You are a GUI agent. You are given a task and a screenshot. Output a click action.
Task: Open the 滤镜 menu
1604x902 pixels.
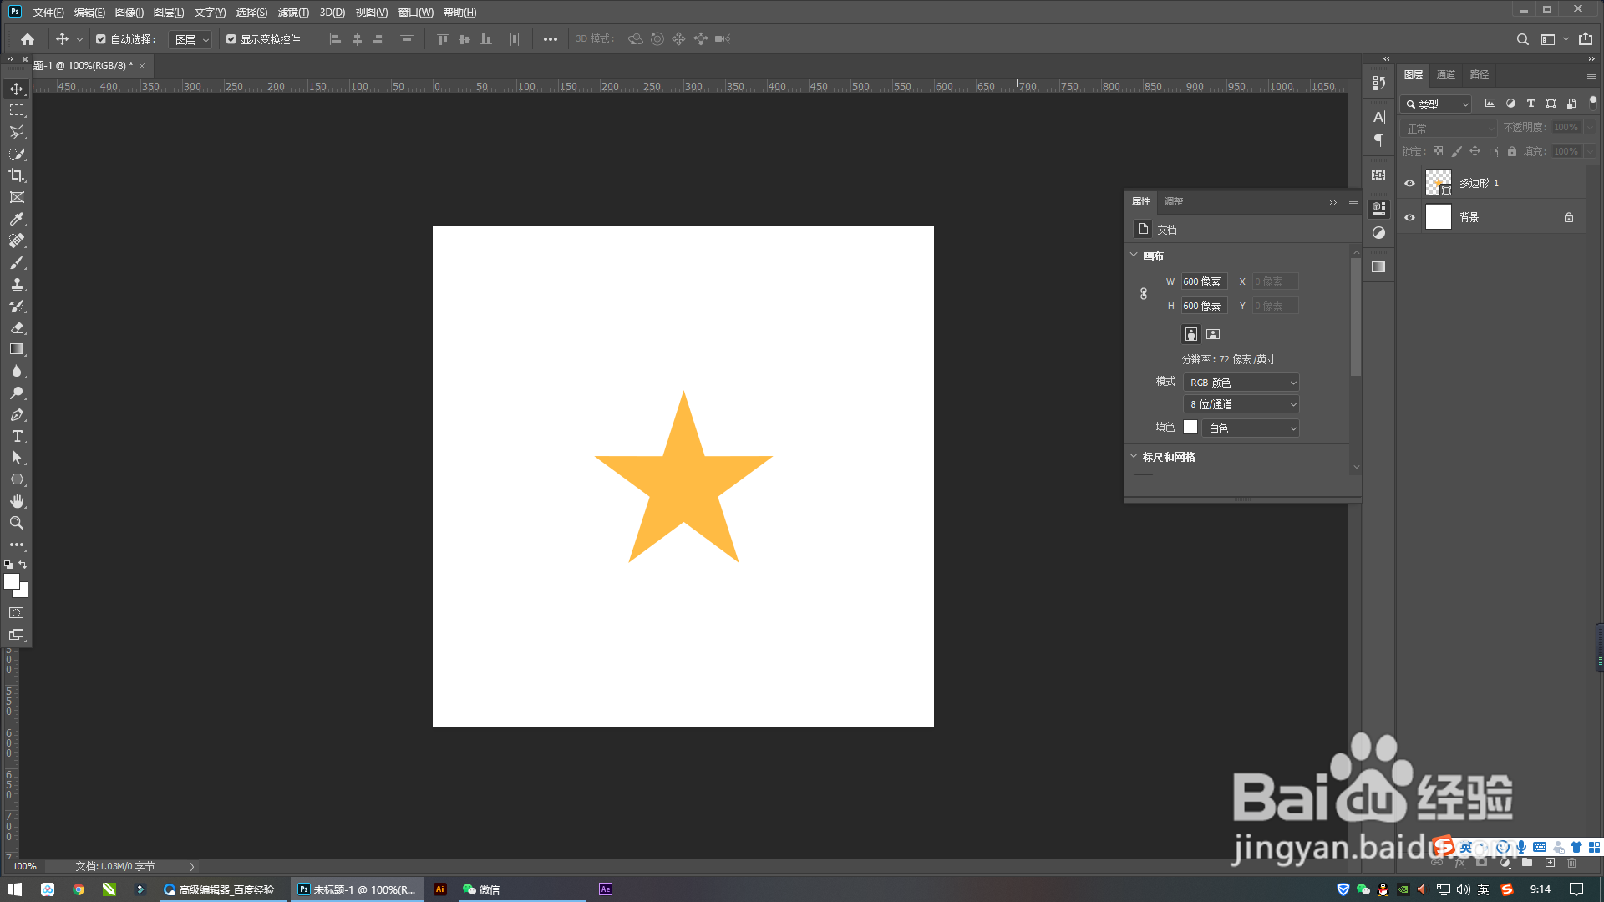[x=293, y=13]
